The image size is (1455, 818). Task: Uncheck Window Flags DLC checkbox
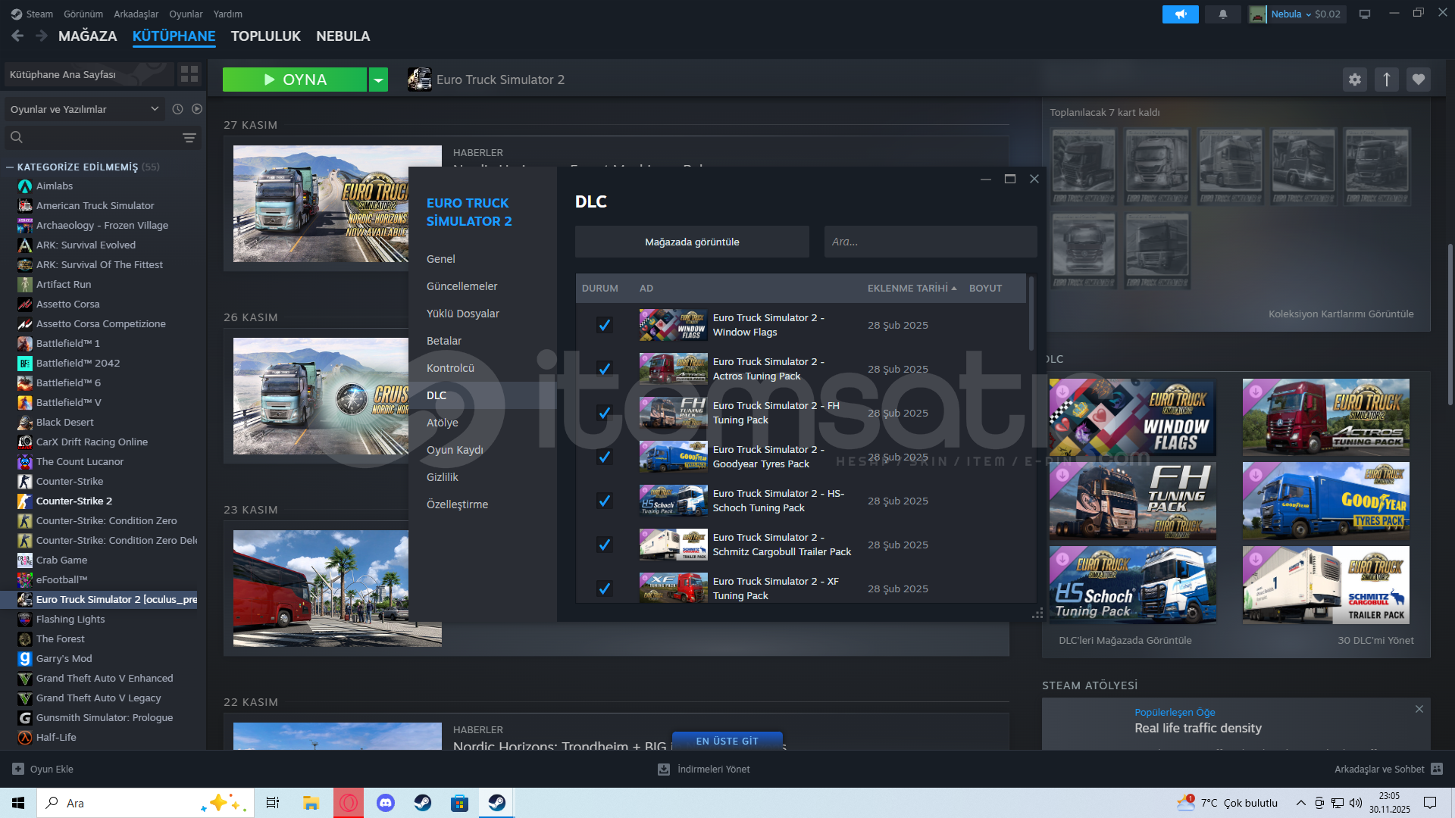(604, 325)
